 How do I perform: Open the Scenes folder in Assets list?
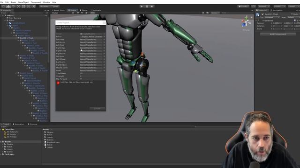pos(49,140)
